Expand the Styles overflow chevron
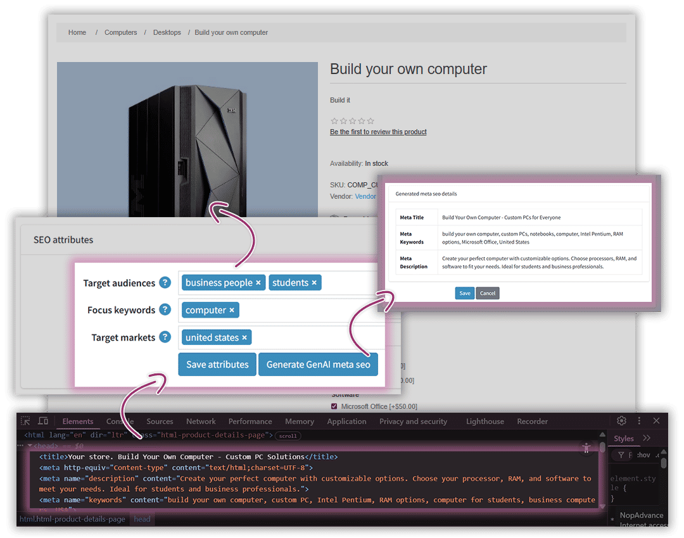 tap(647, 437)
